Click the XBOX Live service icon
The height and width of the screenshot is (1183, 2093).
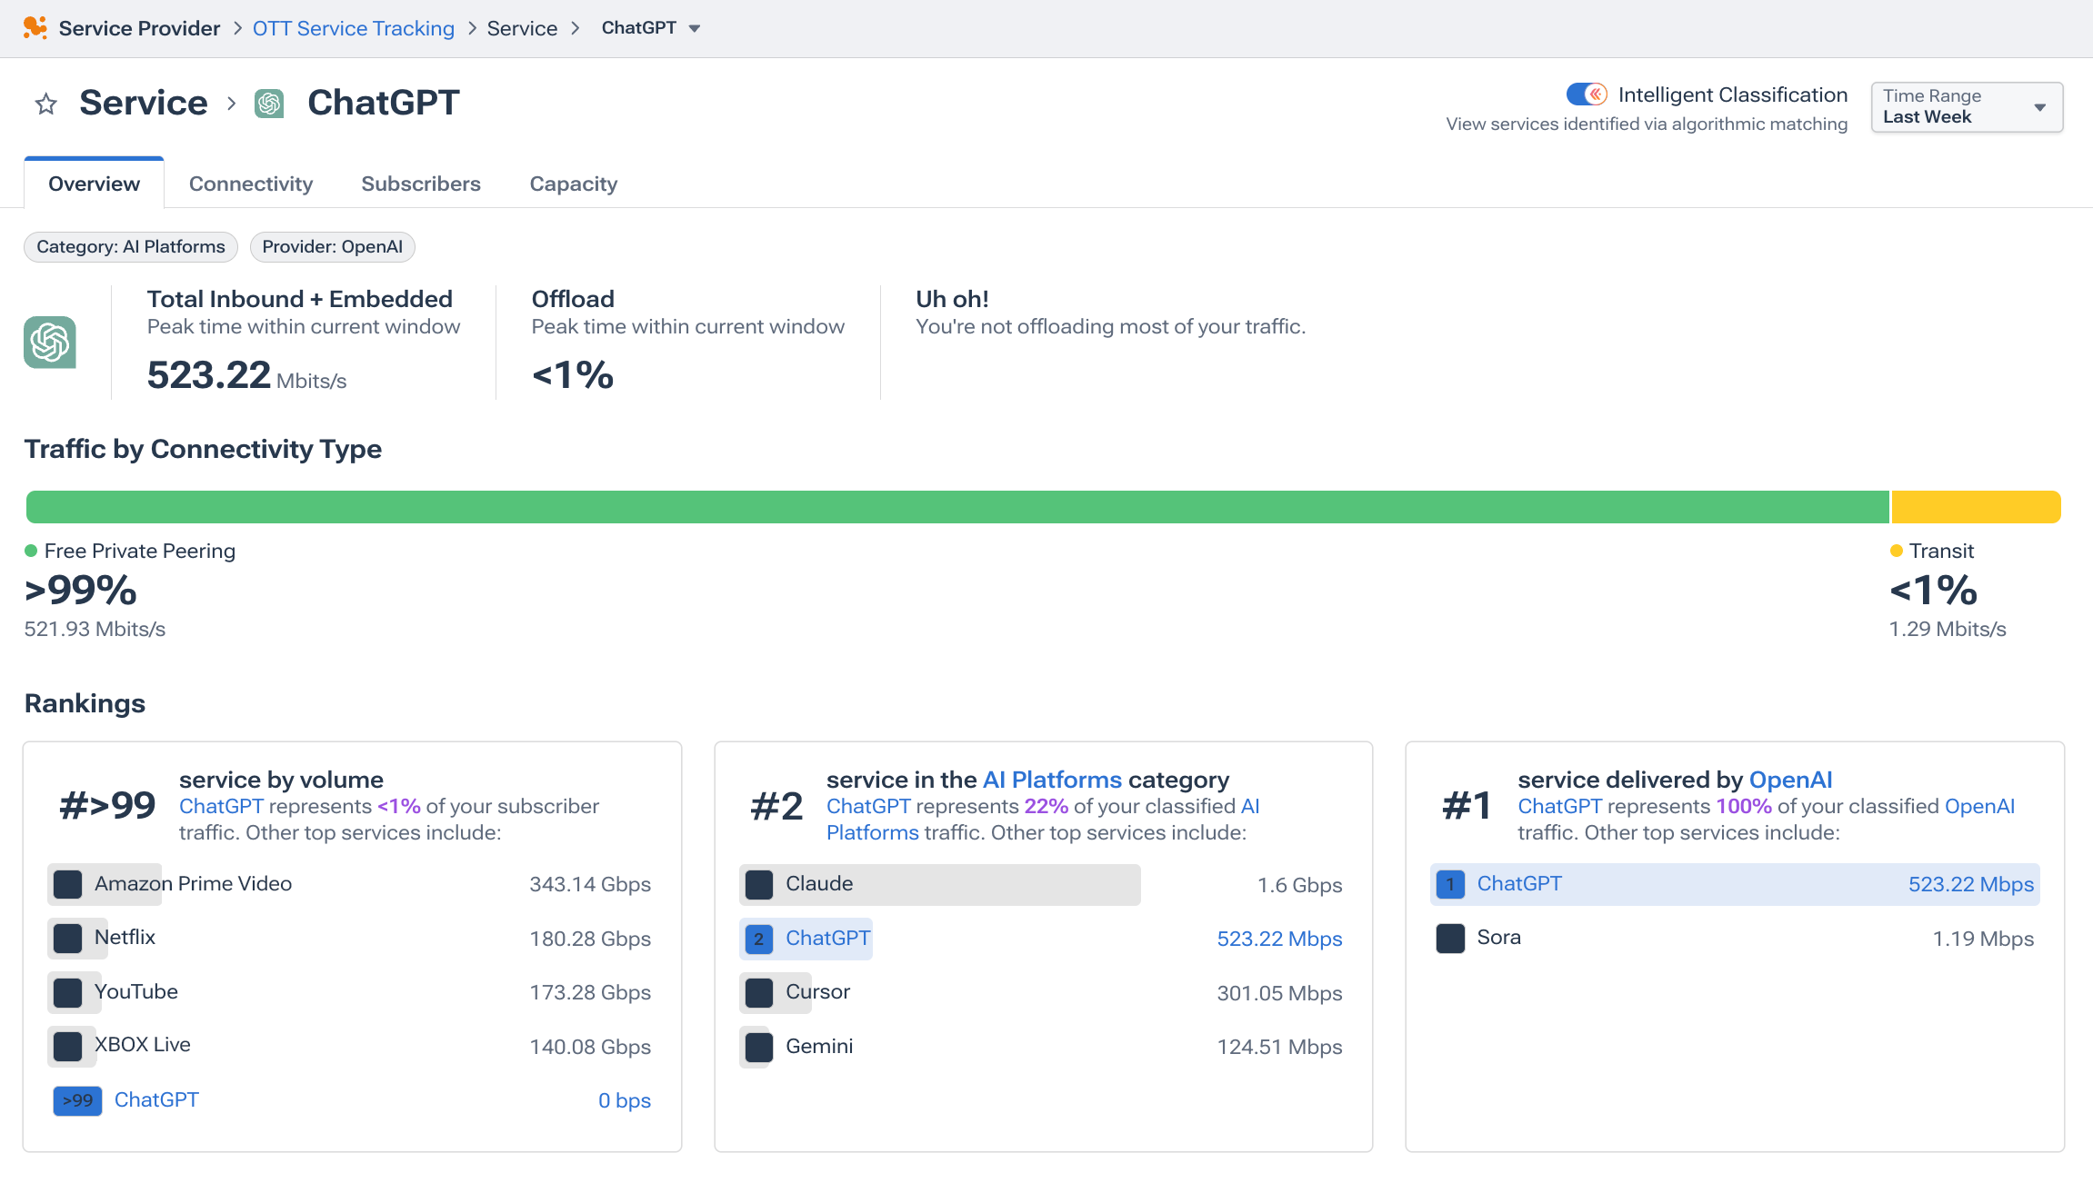tap(67, 1046)
